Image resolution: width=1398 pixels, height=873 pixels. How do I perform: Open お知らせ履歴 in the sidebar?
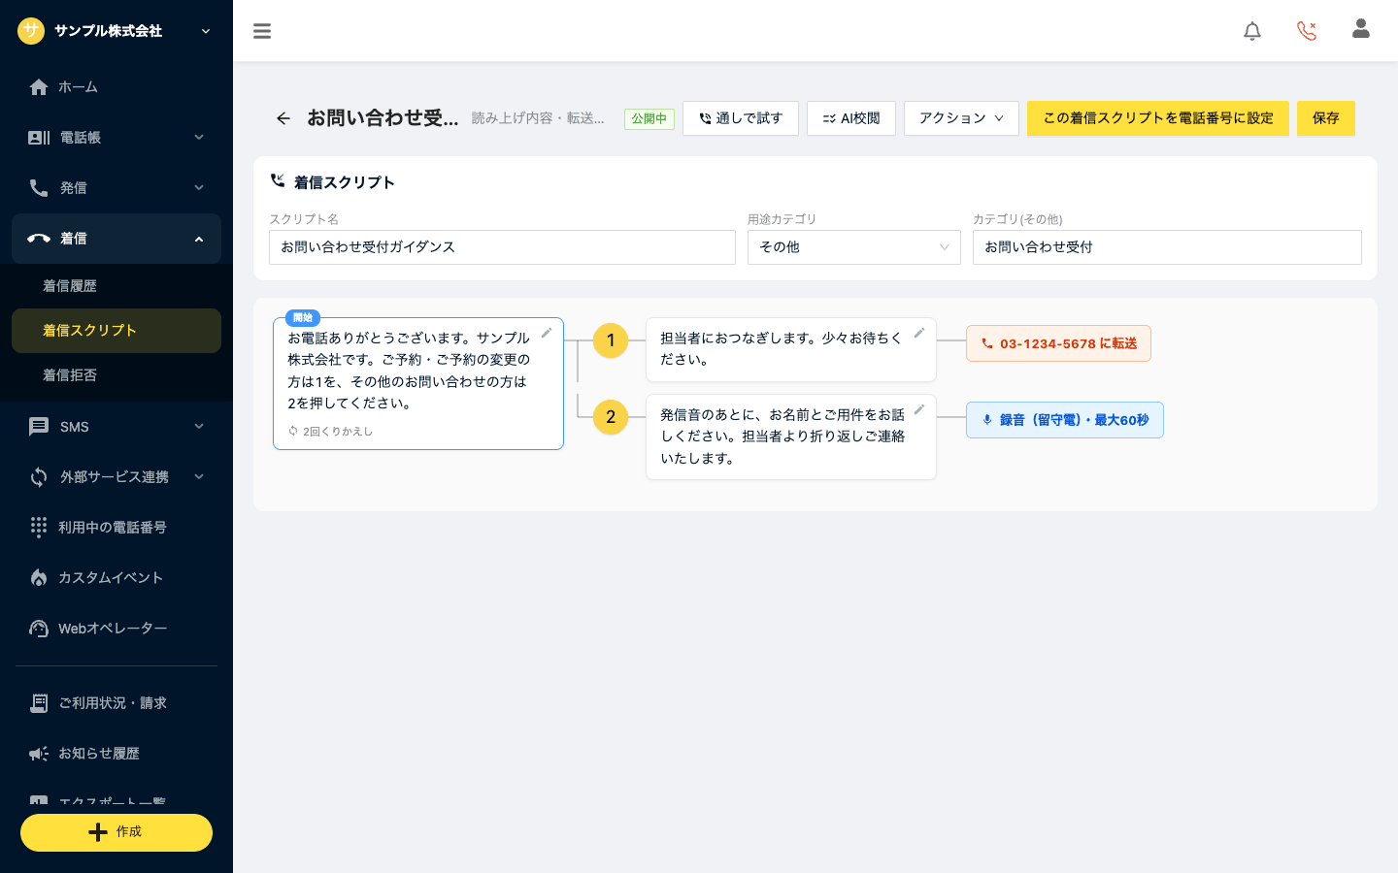coord(116,754)
